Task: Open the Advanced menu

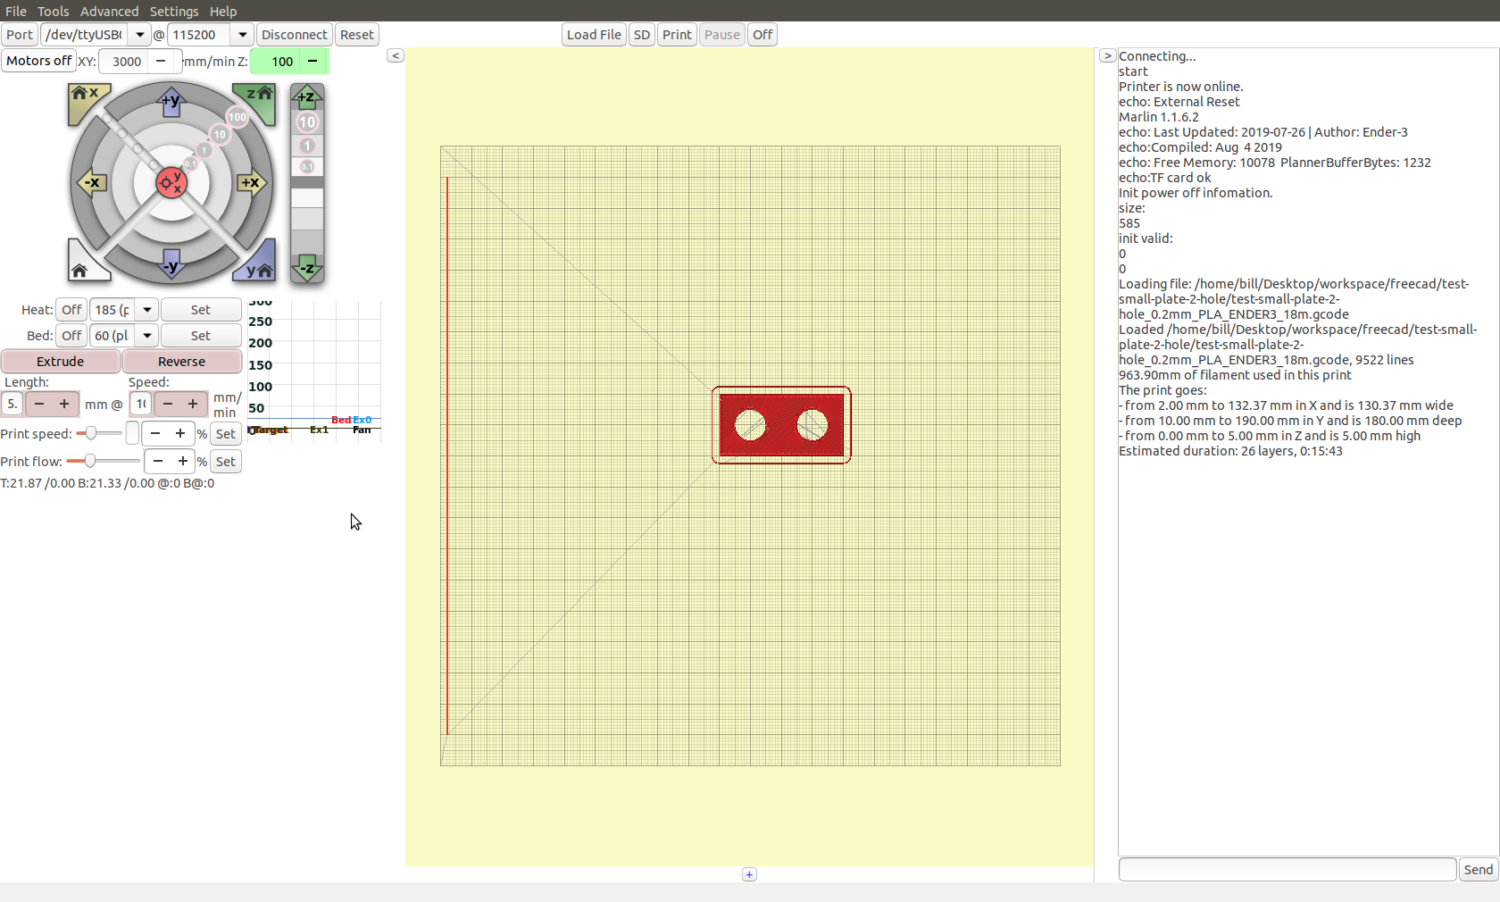Action: point(109,11)
